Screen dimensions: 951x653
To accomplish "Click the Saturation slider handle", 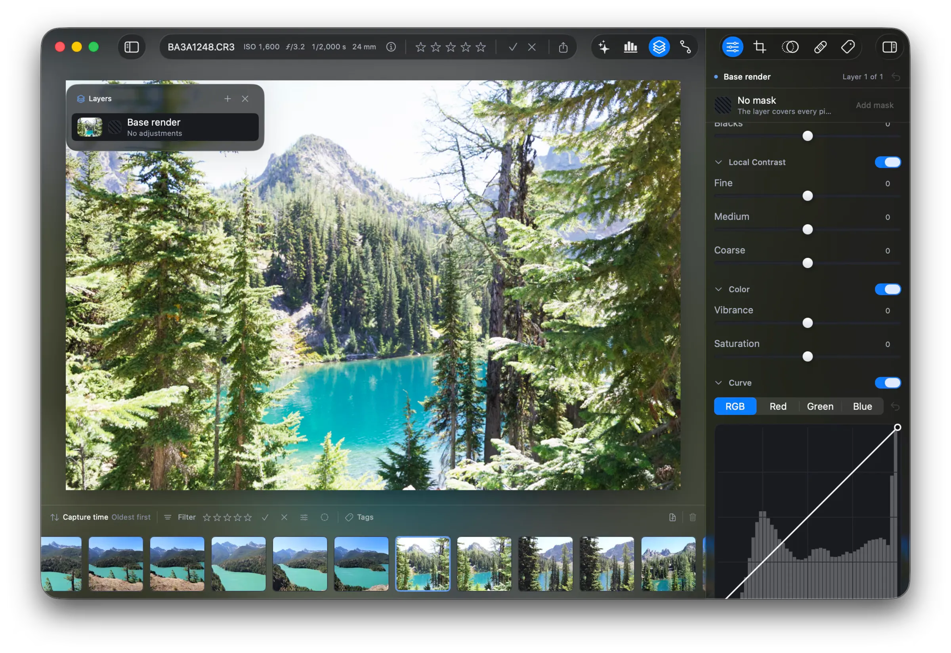I will [807, 357].
